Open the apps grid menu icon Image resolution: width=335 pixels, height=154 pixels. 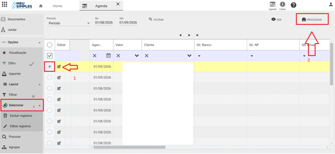5,5
